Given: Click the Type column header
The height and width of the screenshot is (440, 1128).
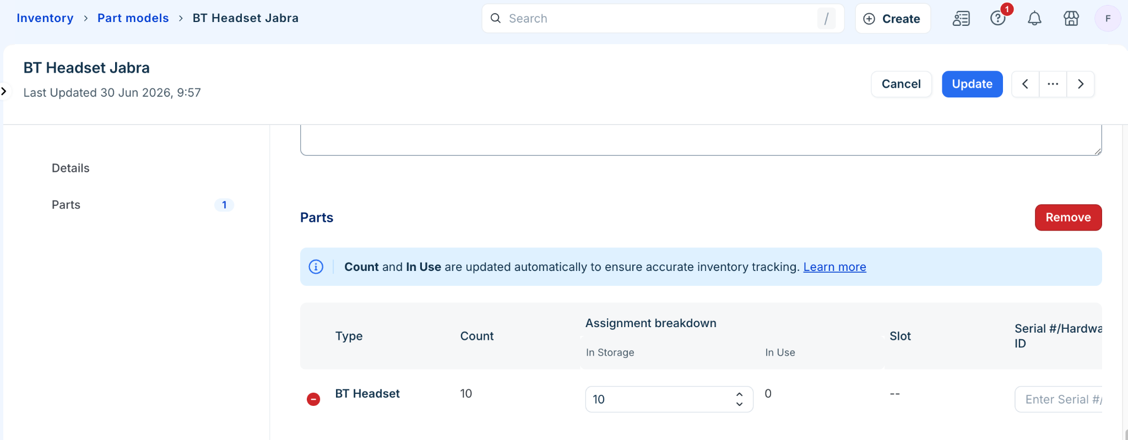Looking at the screenshot, I should 349,336.
